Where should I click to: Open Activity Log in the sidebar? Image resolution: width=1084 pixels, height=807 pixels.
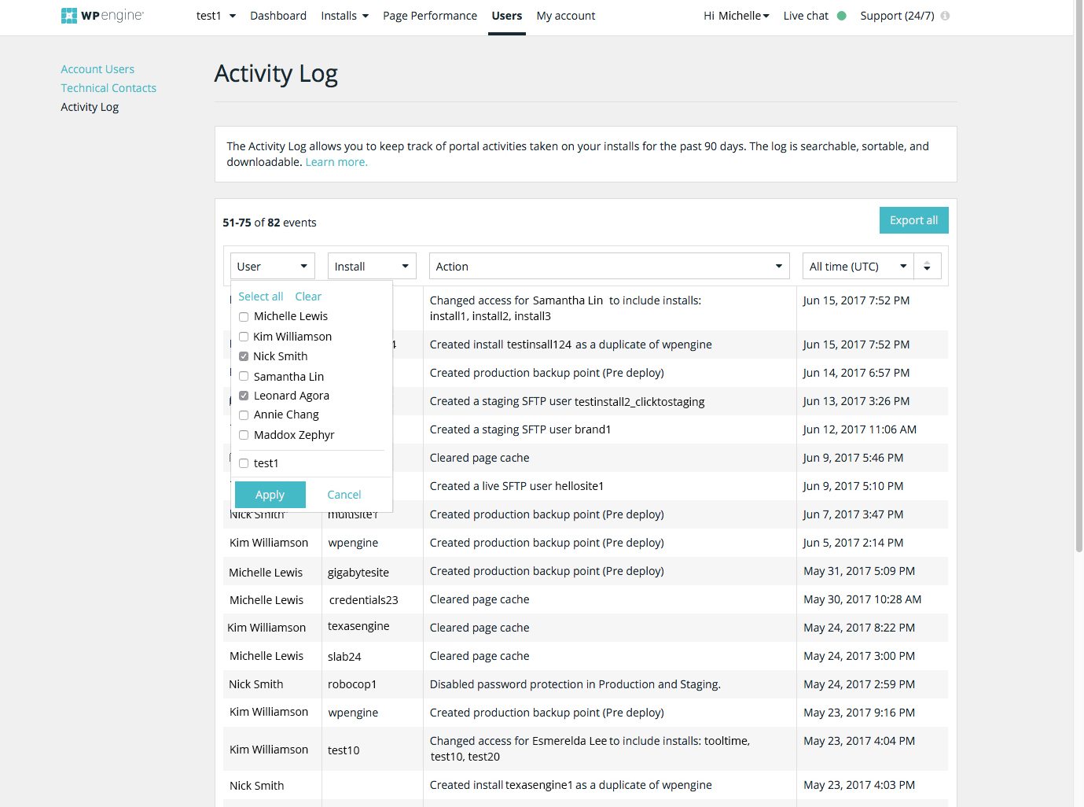(x=90, y=107)
